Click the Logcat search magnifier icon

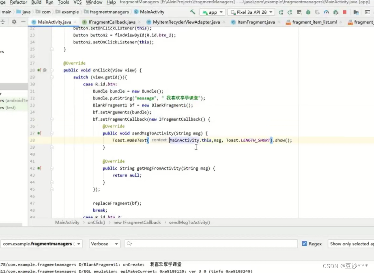129,243
